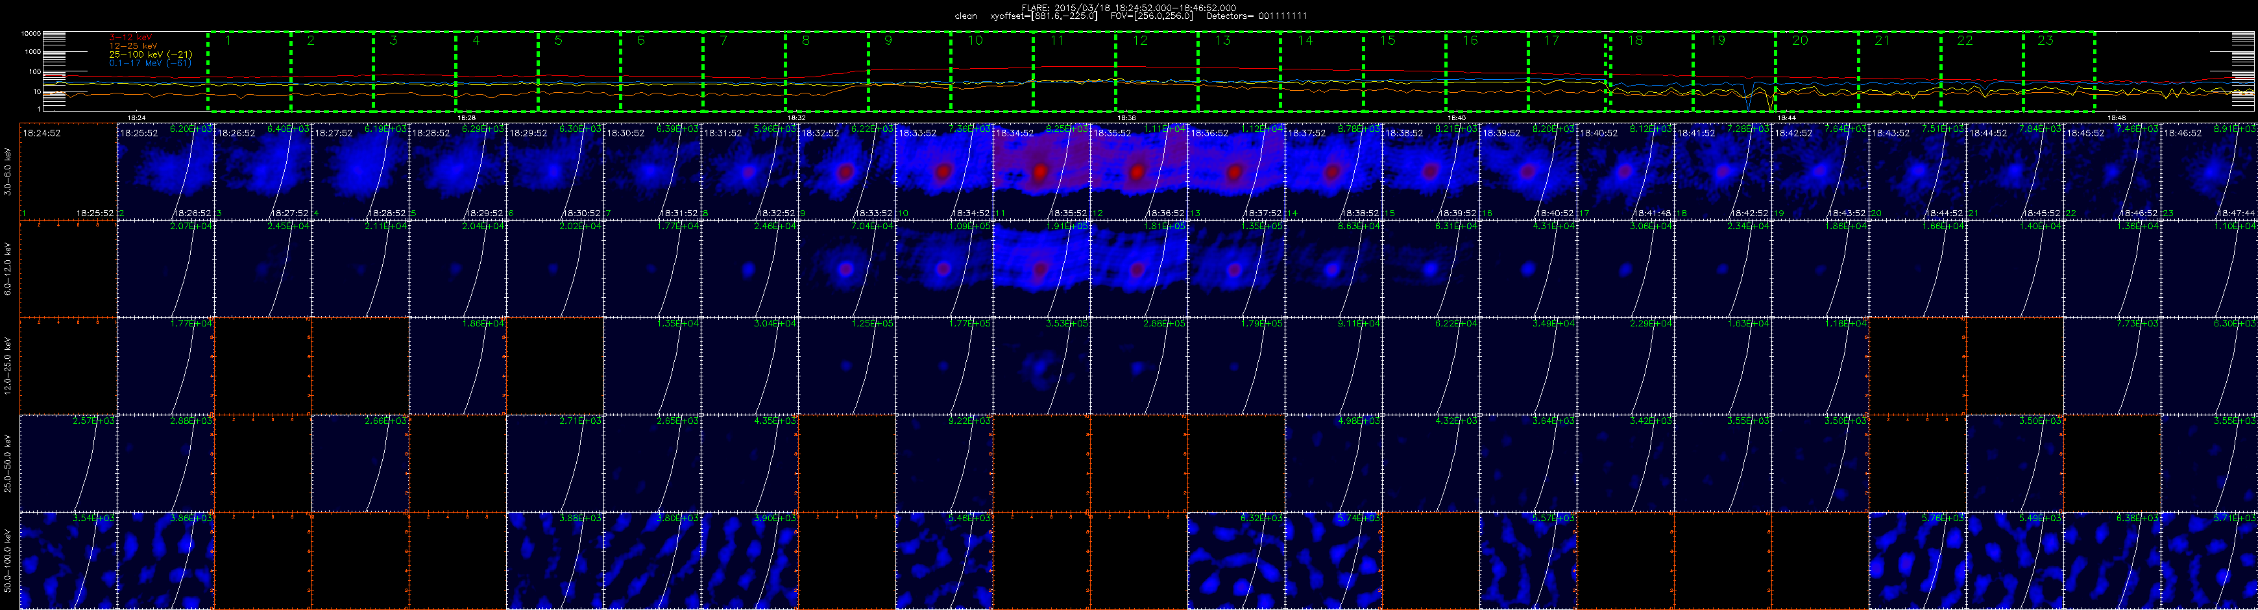
Task: Click the 18:32 tick label on time axis
Action: pyautogui.click(x=796, y=117)
